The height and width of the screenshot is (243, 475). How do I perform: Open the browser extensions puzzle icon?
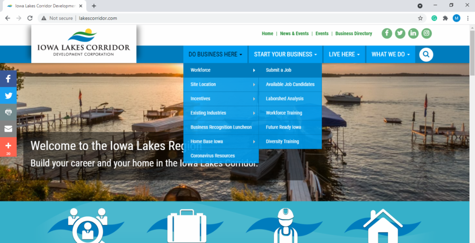(x=445, y=18)
